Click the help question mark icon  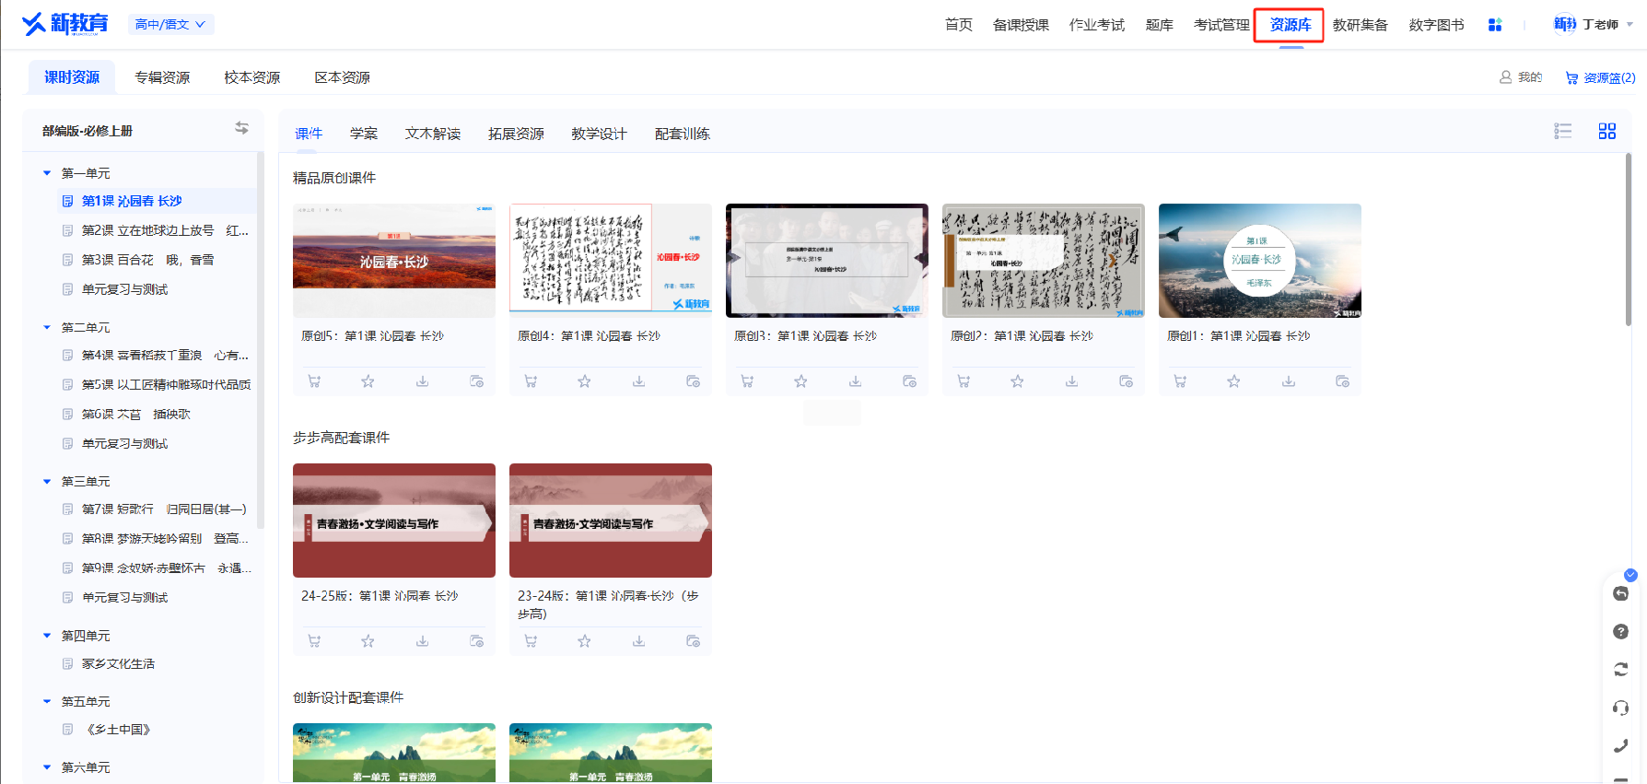click(1621, 631)
